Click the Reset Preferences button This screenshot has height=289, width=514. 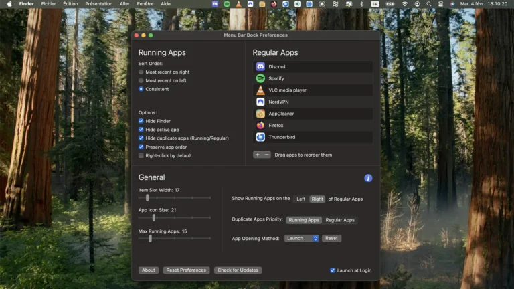(x=186, y=270)
